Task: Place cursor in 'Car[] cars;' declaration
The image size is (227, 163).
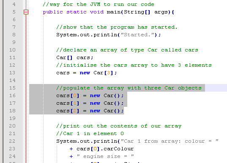Action: (x=75, y=57)
